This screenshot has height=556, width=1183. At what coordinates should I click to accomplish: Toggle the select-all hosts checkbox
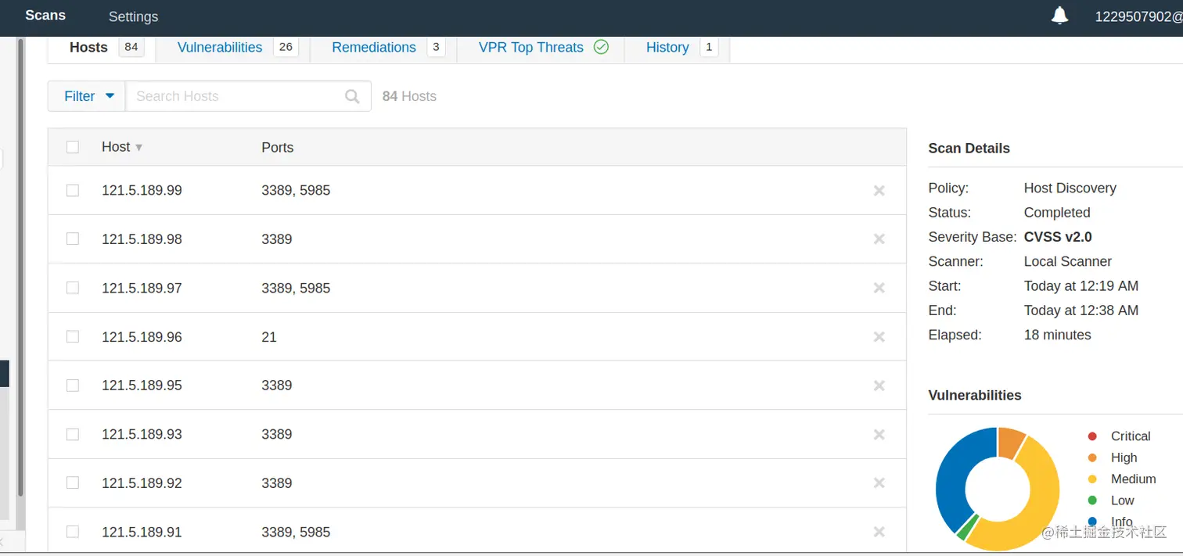pos(73,147)
